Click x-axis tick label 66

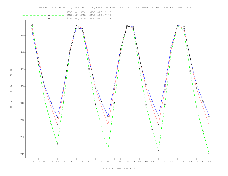[171, 162]
